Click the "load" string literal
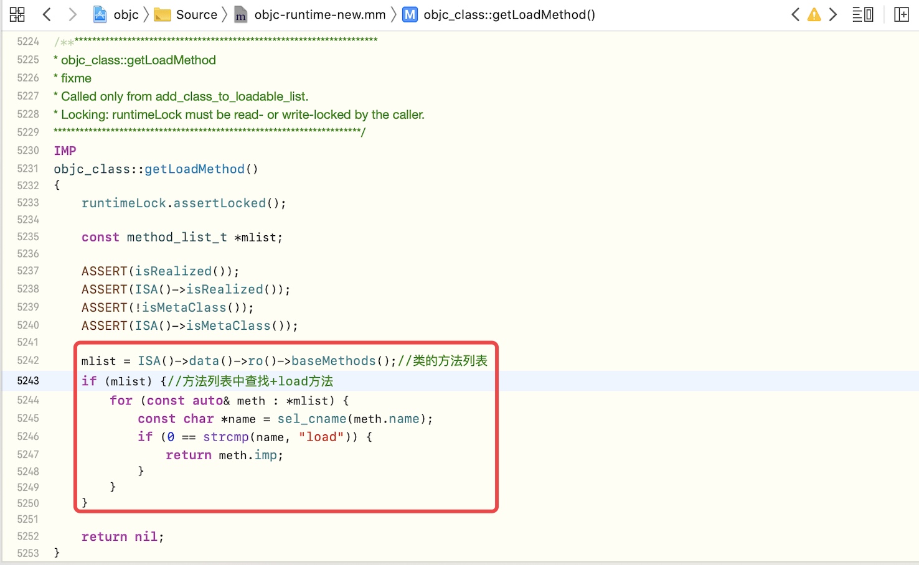The image size is (919, 565). 321,437
